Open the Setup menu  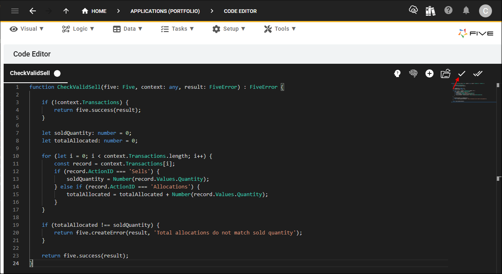coord(229,29)
